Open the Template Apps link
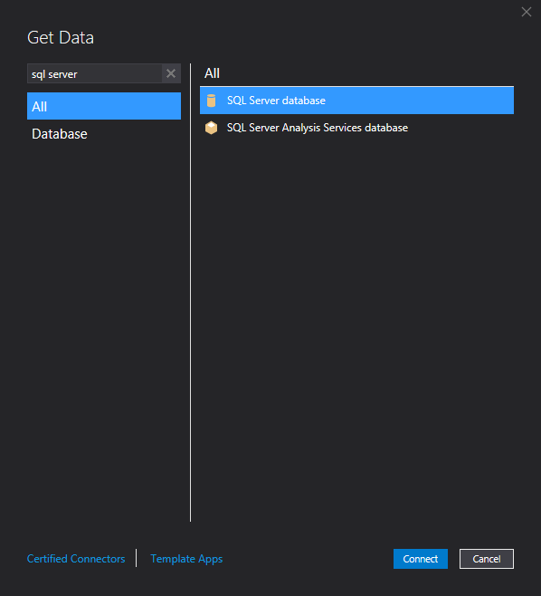The height and width of the screenshot is (596, 541). [x=186, y=558]
